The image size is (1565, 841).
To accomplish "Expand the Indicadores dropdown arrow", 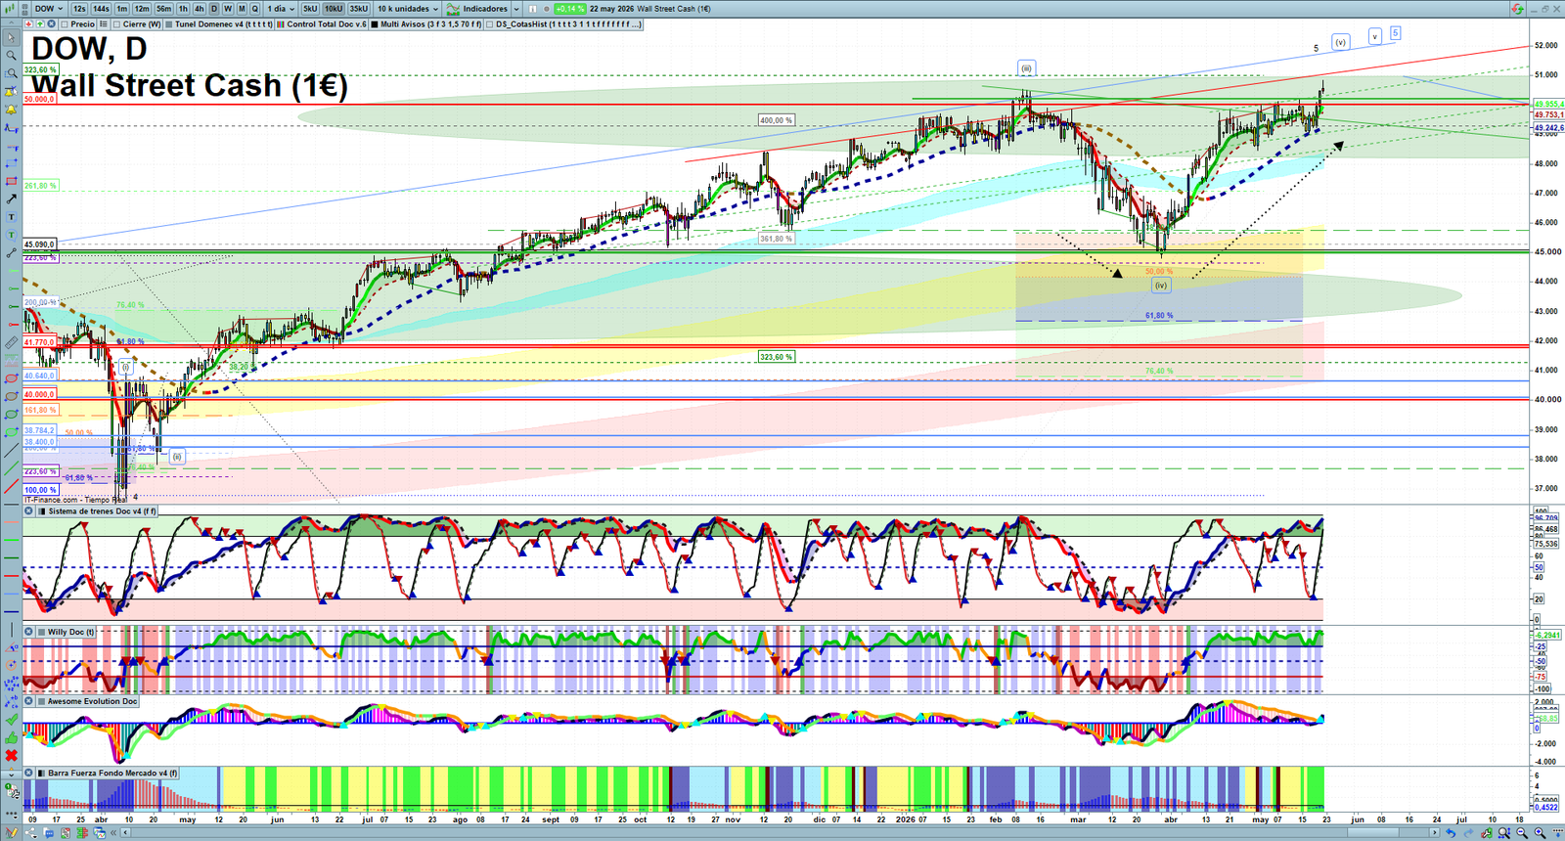I will tap(516, 9).
